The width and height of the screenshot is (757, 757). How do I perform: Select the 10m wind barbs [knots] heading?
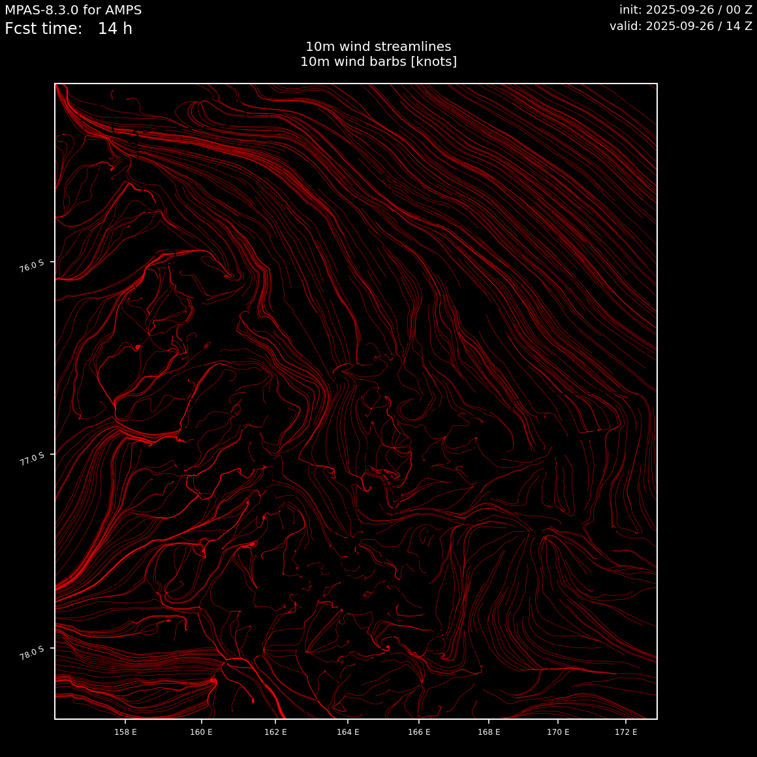pos(378,62)
